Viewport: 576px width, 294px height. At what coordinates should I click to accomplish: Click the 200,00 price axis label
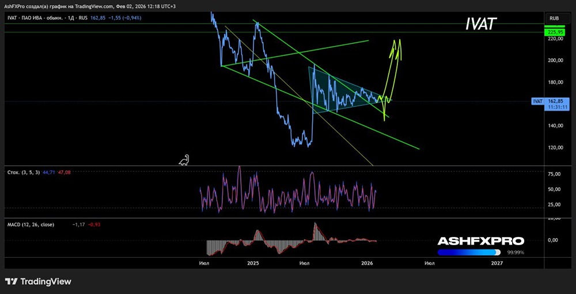tap(555, 60)
